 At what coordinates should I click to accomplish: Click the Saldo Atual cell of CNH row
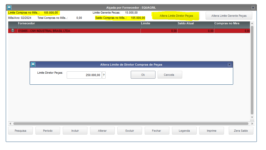pyautogui.click(x=196, y=31)
